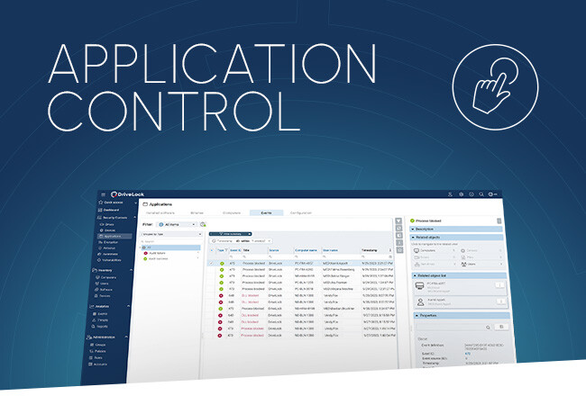The height and width of the screenshot is (405, 586).
Task: Collapse the Properties section
Action: click(x=462, y=316)
